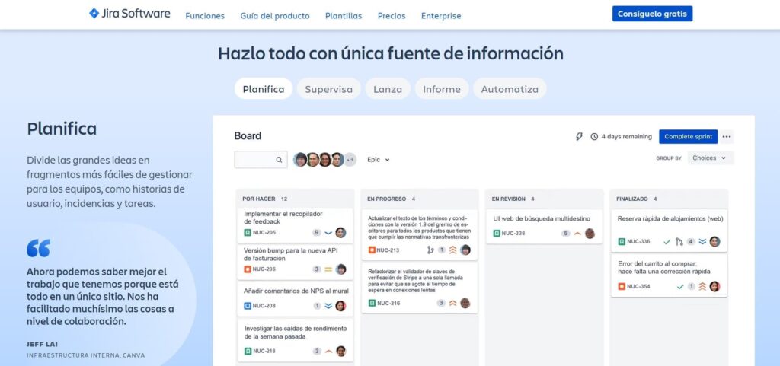This screenshot has width=780, height=366.
Task: Click the FINALIZADO column header
Action: (x=631, y=199)
